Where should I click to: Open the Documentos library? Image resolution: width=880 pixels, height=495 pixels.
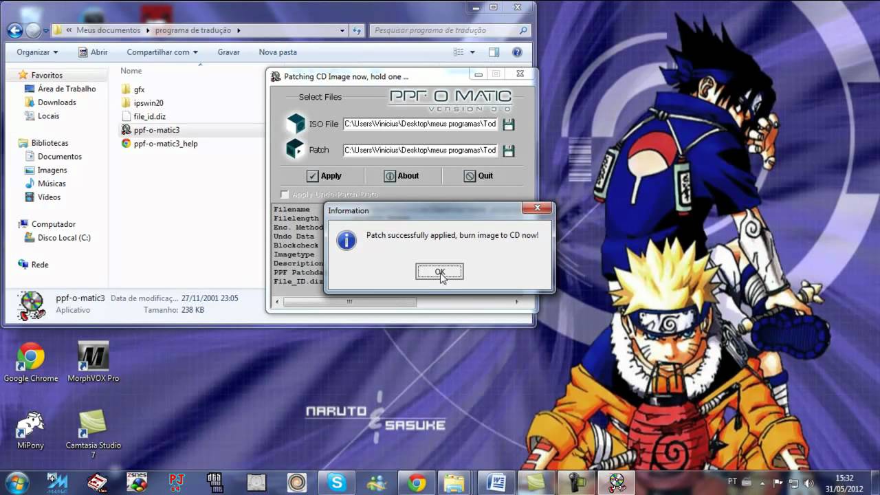coord(59,157)
